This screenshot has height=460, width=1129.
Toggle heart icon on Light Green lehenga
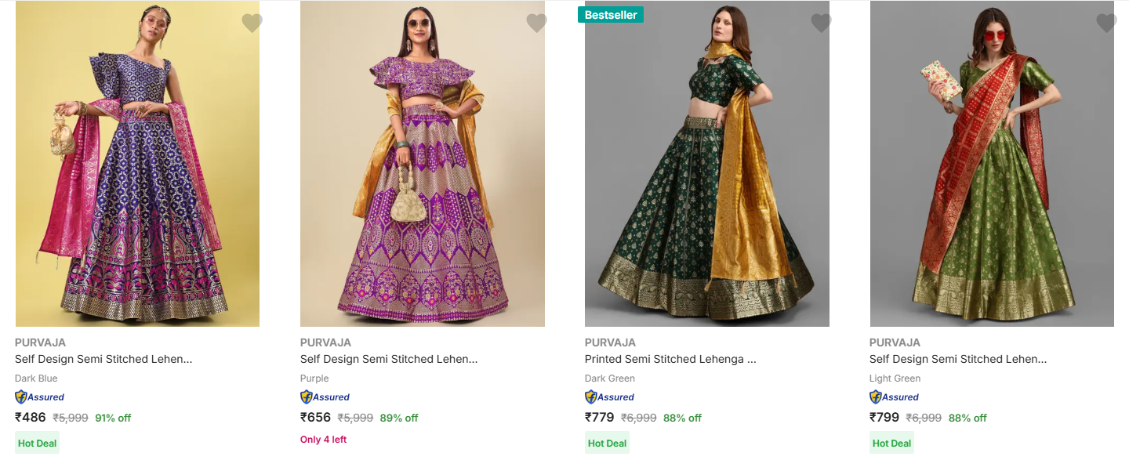pyautogui.click(x=1106, y=24)
